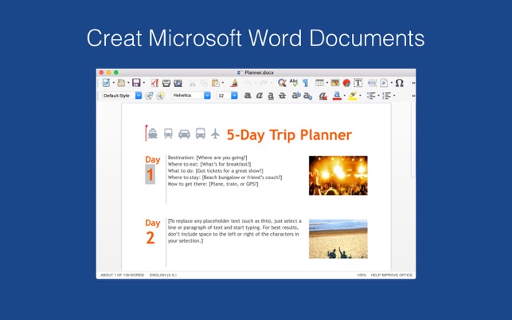This screenshot has width=512, height=320.
Task: Expand hidden formatting toolbar items chevron
Action: tap(413, 96)
